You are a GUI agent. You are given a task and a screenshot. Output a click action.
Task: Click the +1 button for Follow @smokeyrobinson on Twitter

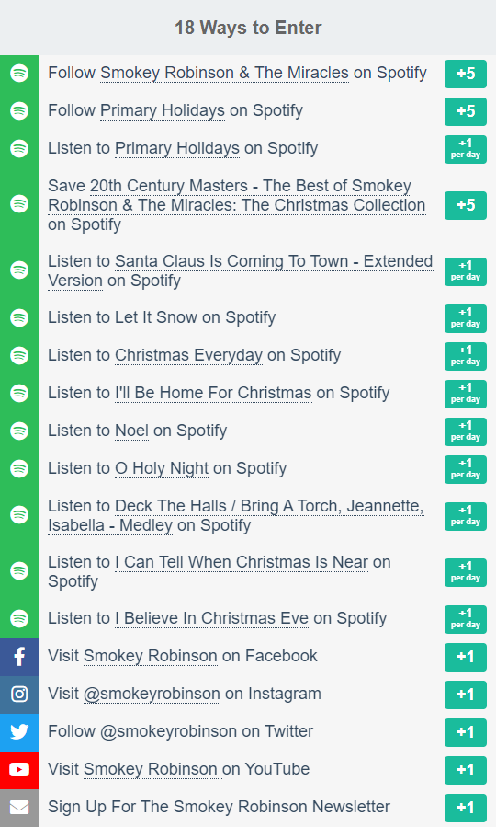(x=466, y=732)
